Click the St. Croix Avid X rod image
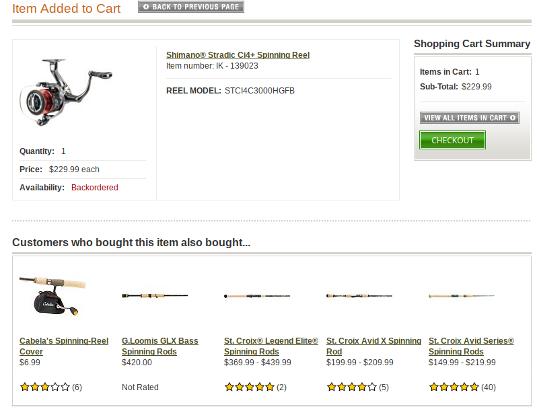537x413 pixels. coord(359,295)
